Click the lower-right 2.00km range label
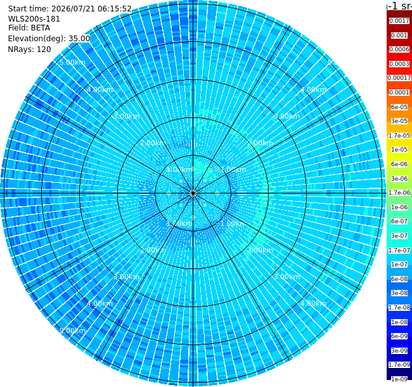This screenshot has height=387, width=412. pos(260,250)
